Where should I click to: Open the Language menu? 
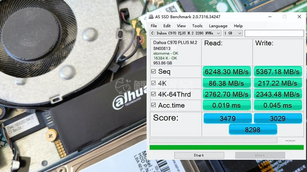coord(218,26)
